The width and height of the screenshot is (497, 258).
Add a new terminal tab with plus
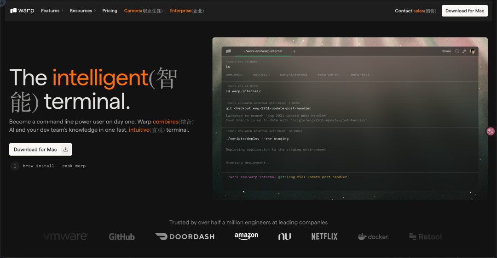(294, 51)
